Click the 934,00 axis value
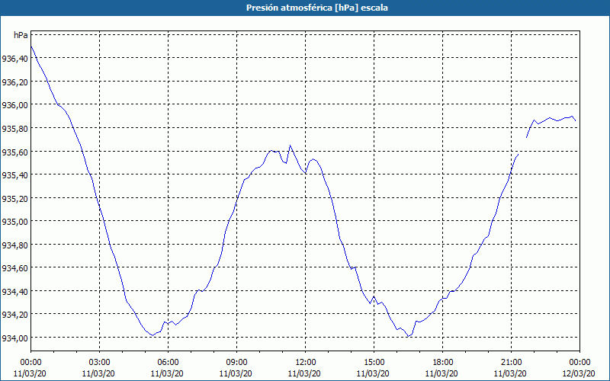 pos(14,338)
